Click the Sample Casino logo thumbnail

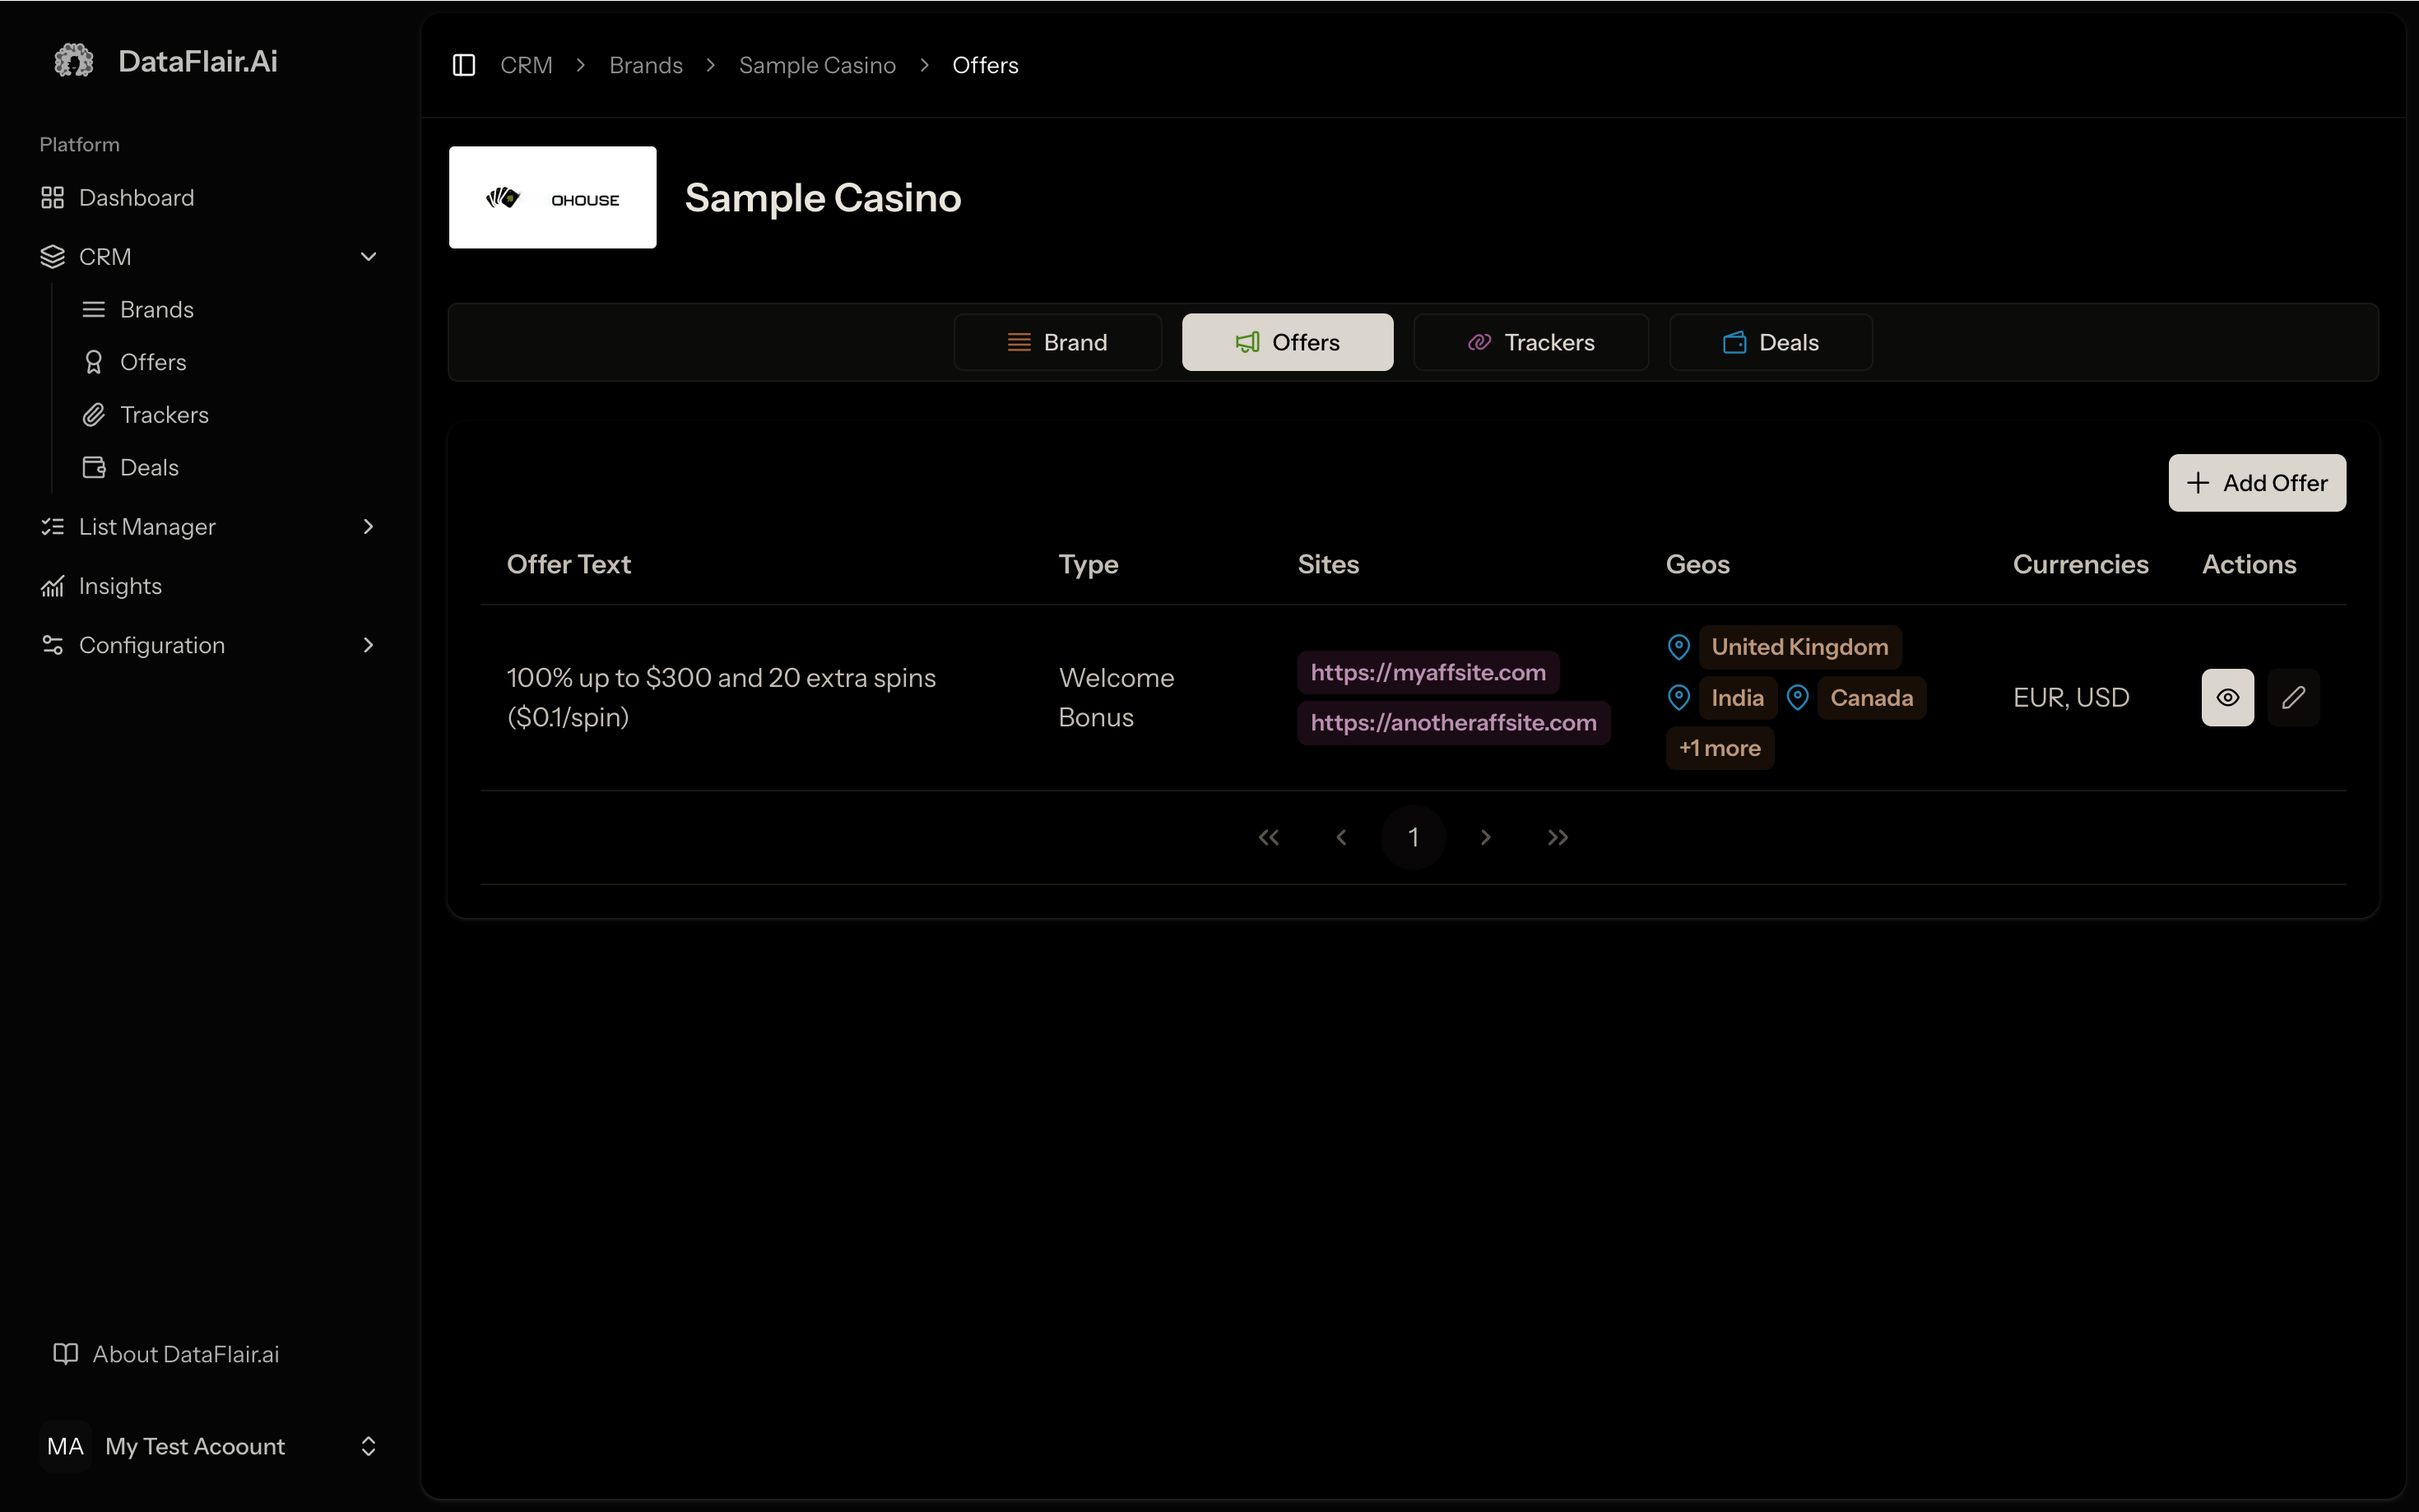[x=552, y=198]
